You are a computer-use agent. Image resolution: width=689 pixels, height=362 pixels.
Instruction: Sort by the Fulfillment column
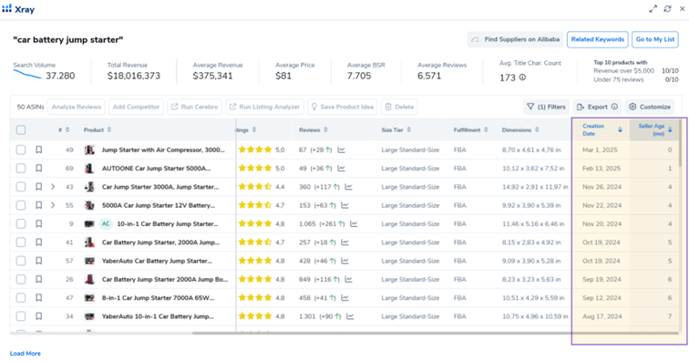tap(486, 129)
